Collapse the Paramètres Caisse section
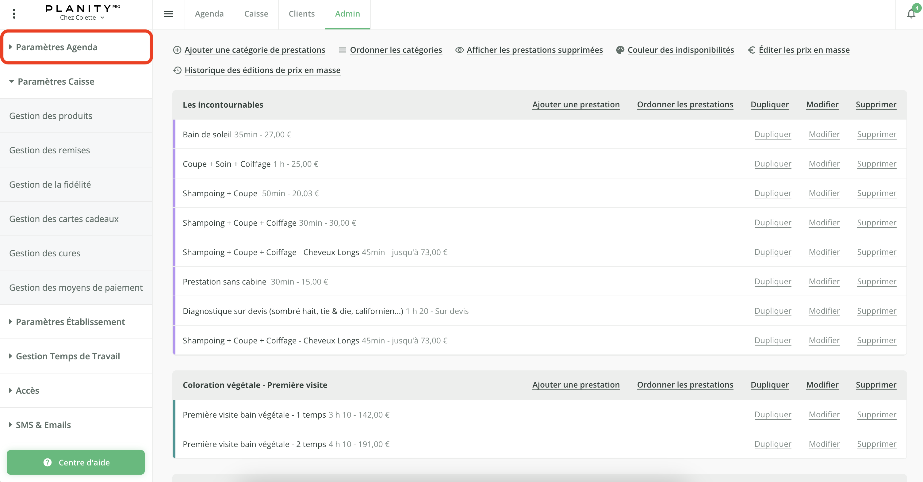The height and width of the screenshot is (482, 923). [56, 82]
